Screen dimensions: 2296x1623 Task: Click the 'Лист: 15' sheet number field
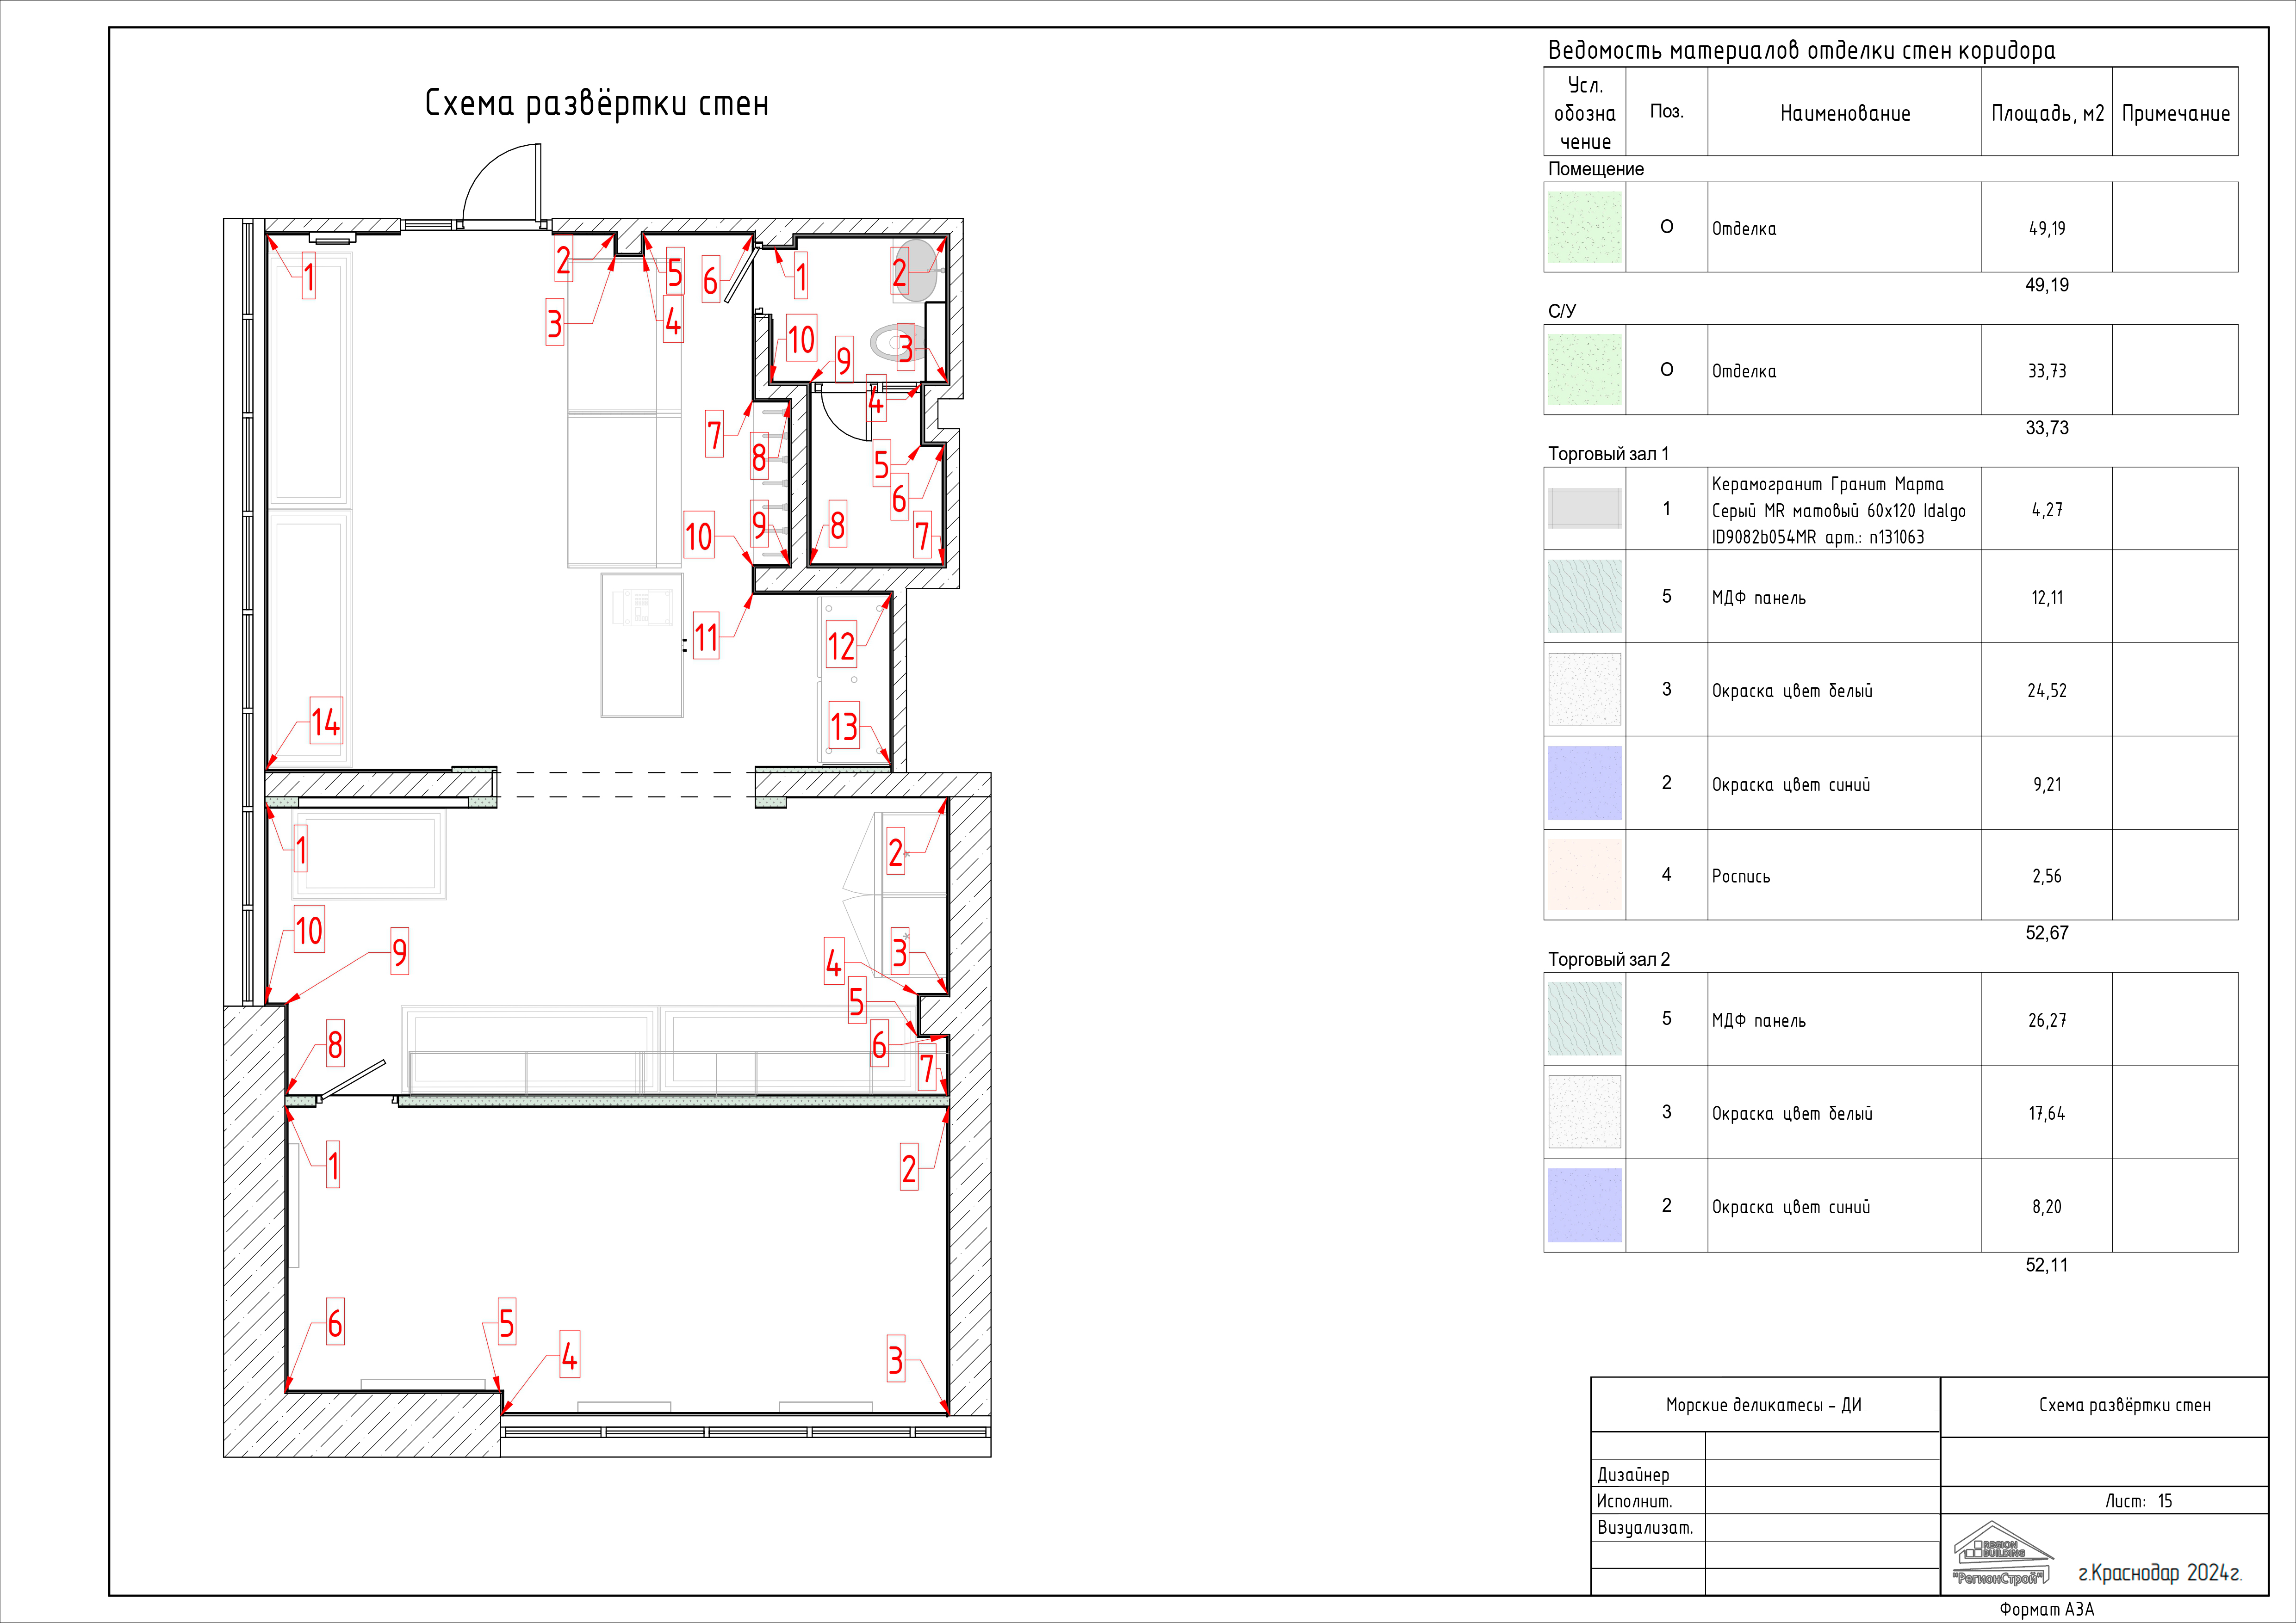(2138, 1501)
